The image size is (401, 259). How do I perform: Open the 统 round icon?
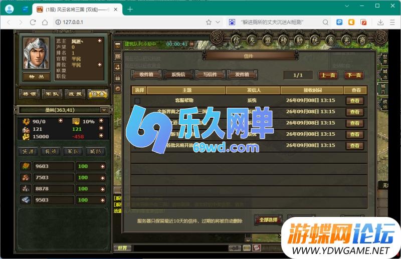[315, 40]
